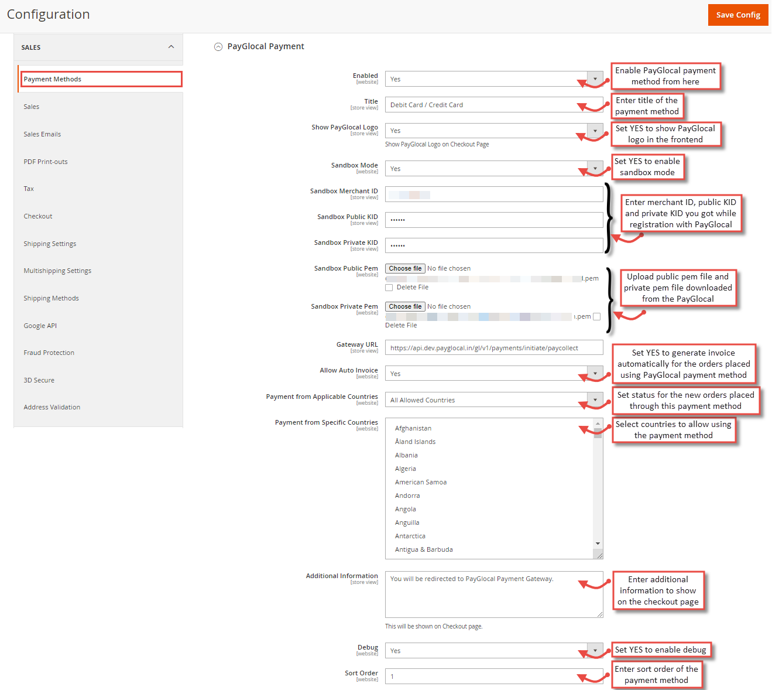Click the Sandbox Merchant ID field
772x690 pixels.
[494, 194]
